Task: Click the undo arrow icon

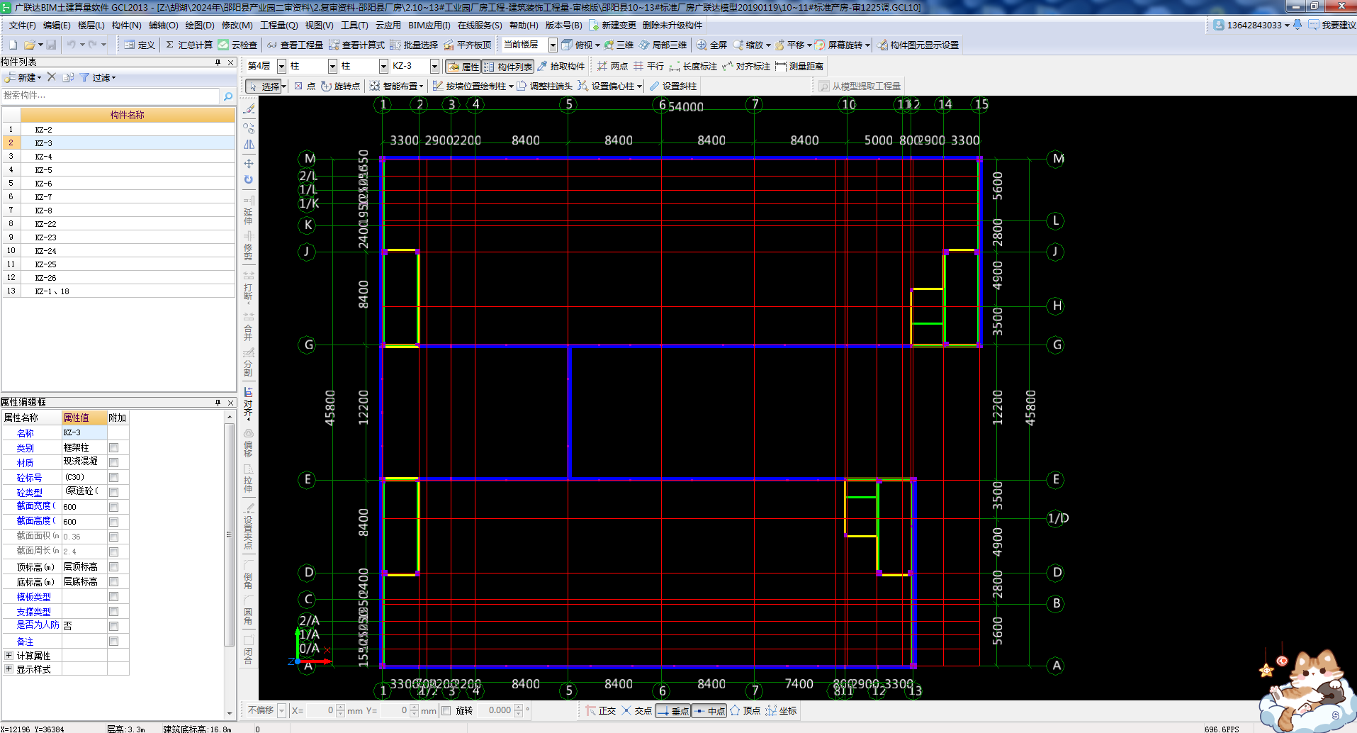Action: pyautogui.click(x=71, y=45)
